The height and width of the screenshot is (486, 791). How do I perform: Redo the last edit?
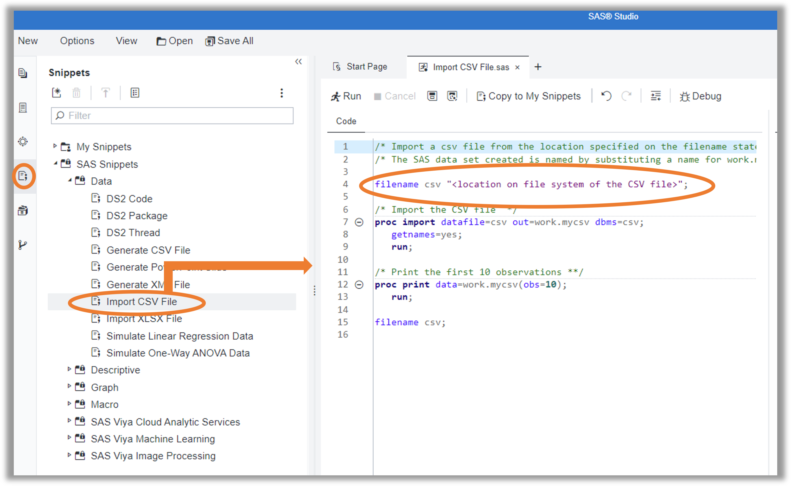click(x=626, y=96)
